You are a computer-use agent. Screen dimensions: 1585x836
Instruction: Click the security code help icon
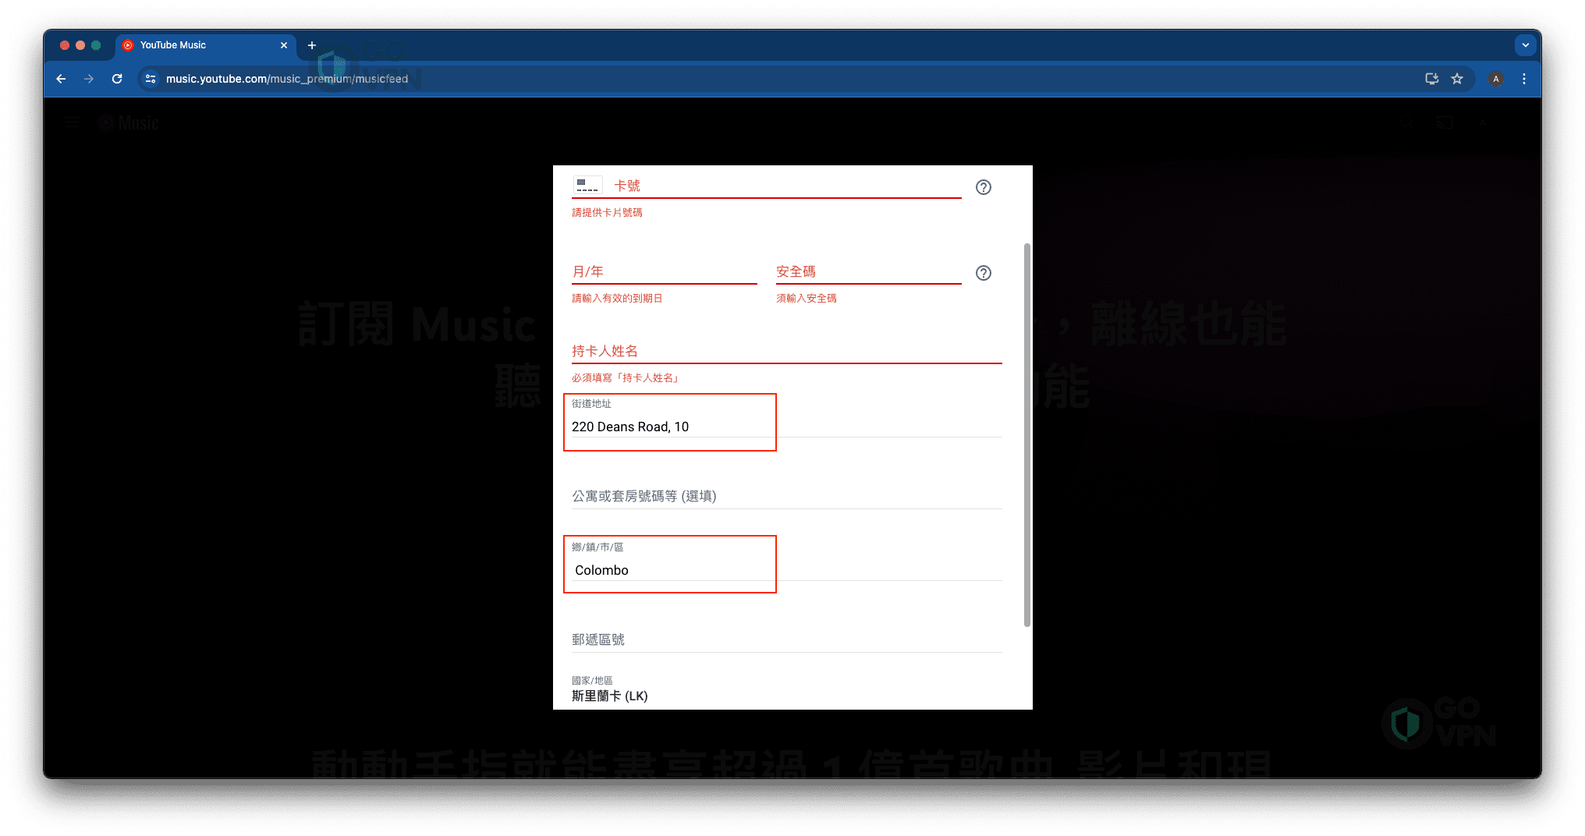[984, 273]
